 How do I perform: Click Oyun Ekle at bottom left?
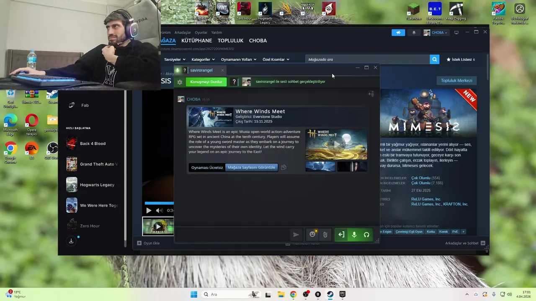pos(148,243)
